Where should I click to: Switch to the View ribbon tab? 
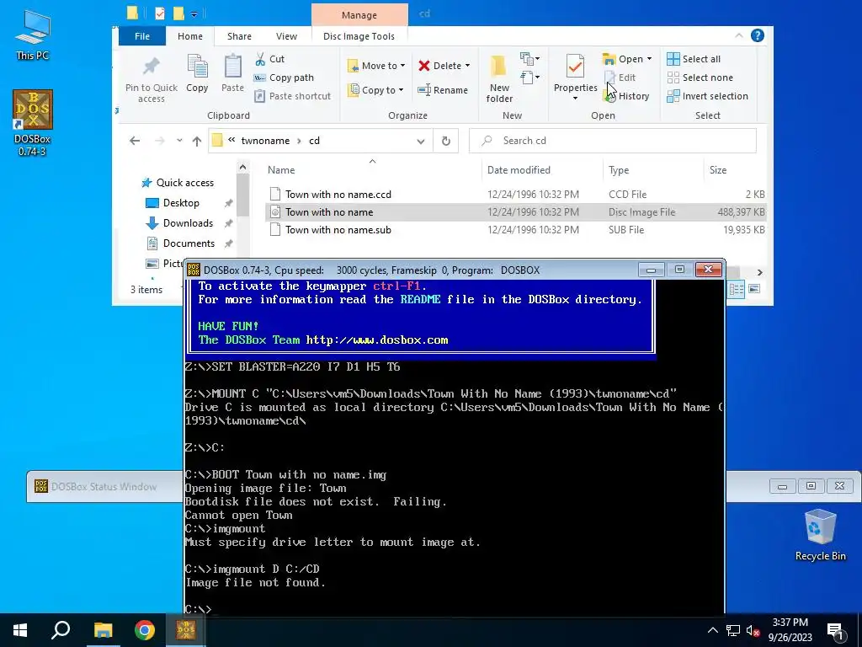(x=286, y=36)
